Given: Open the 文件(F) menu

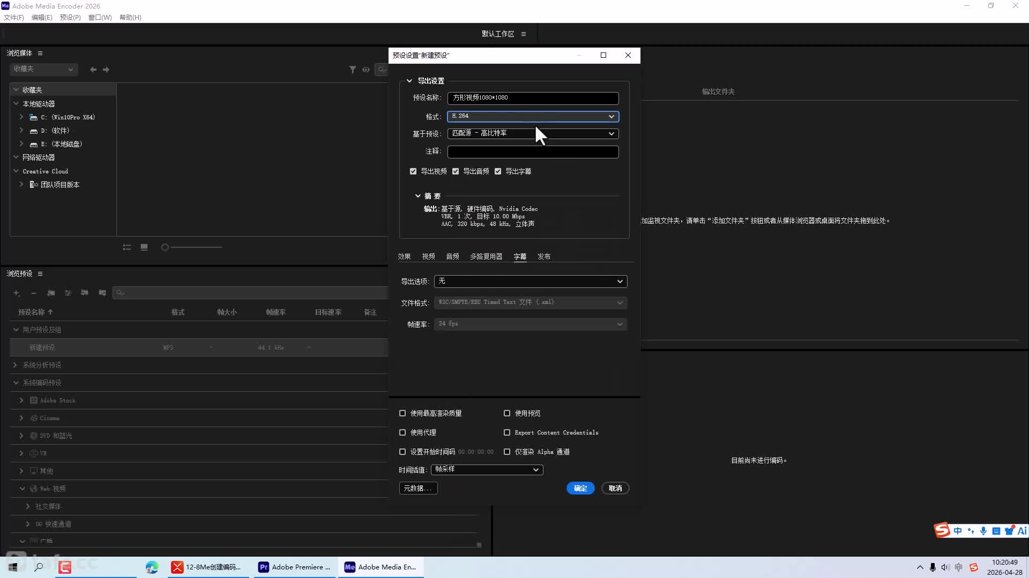Looking at the screenshot, I should pyautogui.click(x=14, y=18).
